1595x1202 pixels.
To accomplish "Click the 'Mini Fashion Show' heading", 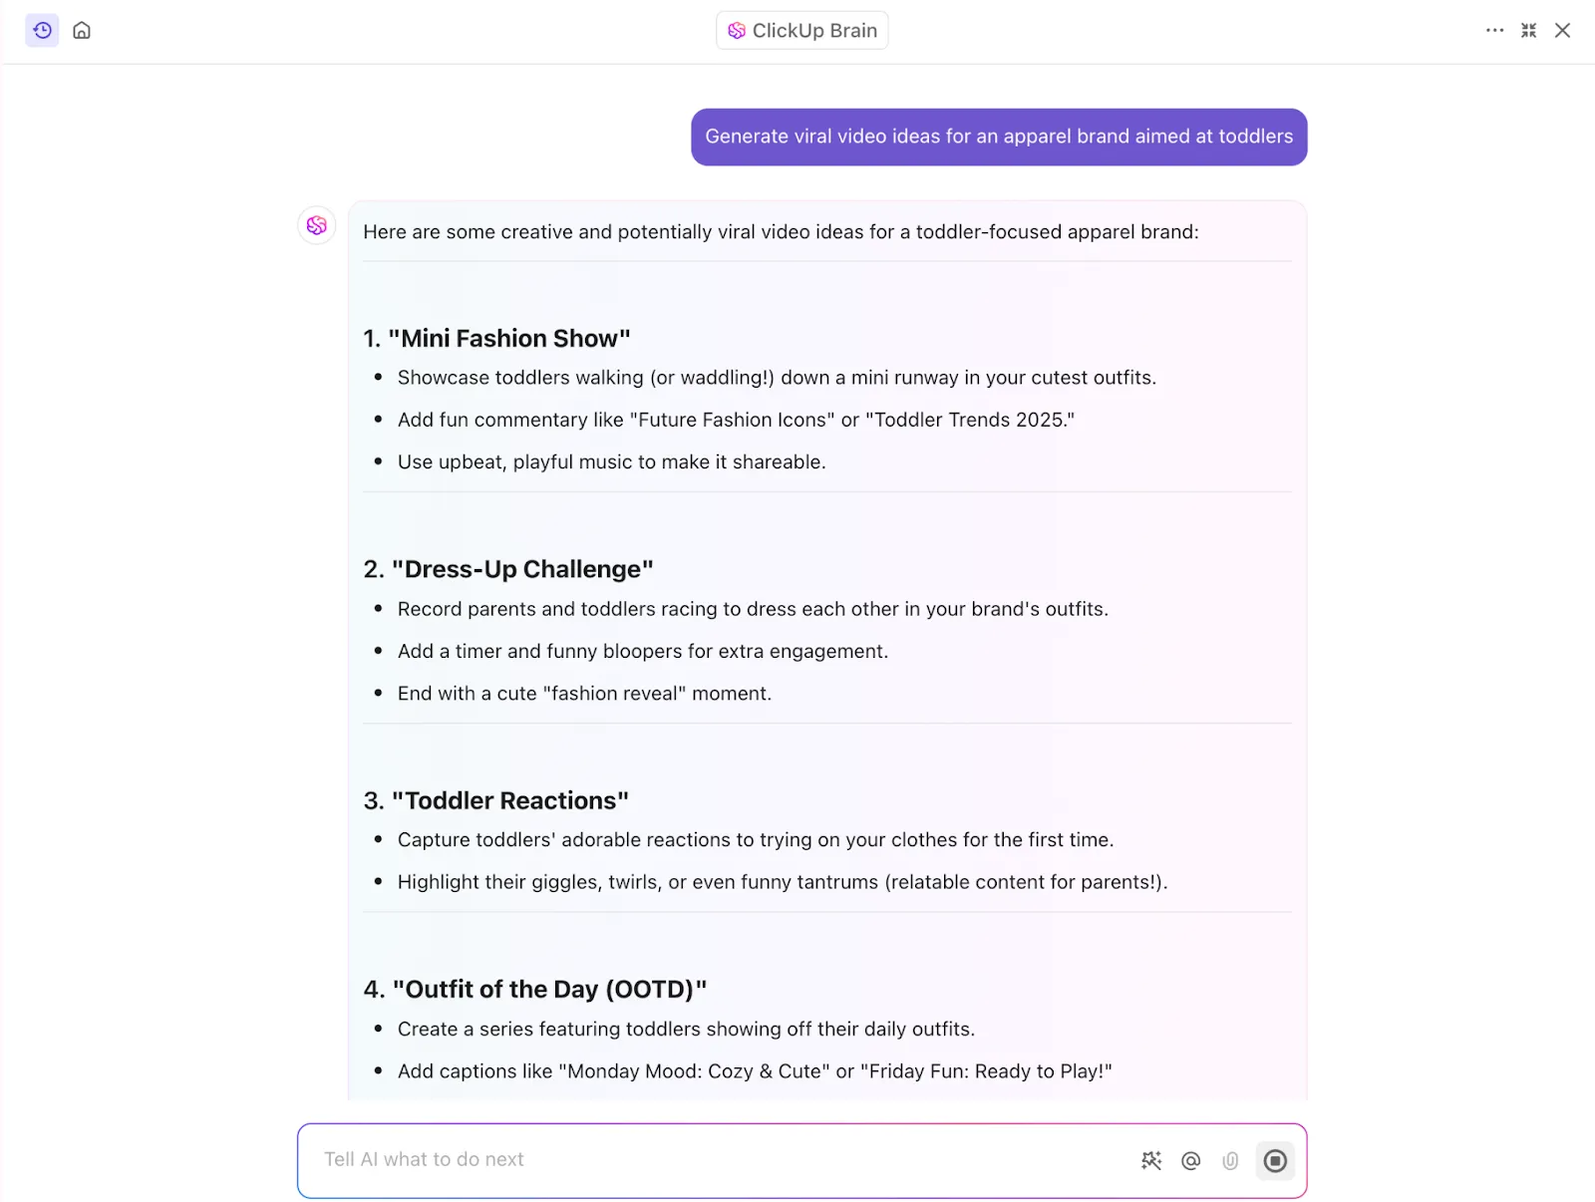I will 496,338.
